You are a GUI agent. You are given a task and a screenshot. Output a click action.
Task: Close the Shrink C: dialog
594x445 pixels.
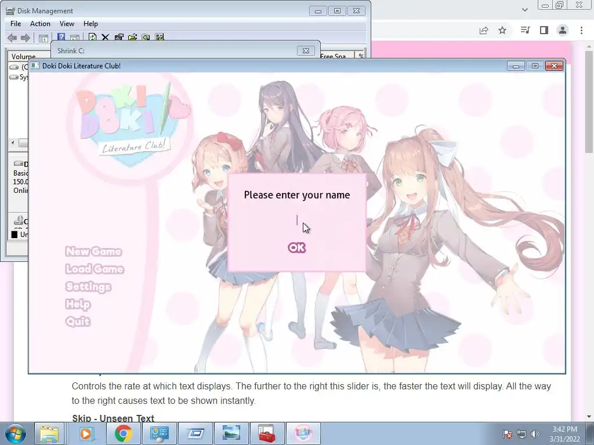[306, 50]
